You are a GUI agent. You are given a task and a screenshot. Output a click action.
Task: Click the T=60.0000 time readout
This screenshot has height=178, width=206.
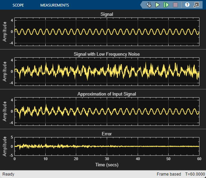195,174
